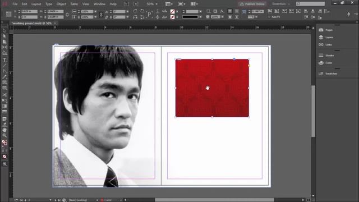Image resolution: width=359 pixels, height=202 pixels.
Task: Toggle constrain proportions for width and height
Action: click(67, 15)
